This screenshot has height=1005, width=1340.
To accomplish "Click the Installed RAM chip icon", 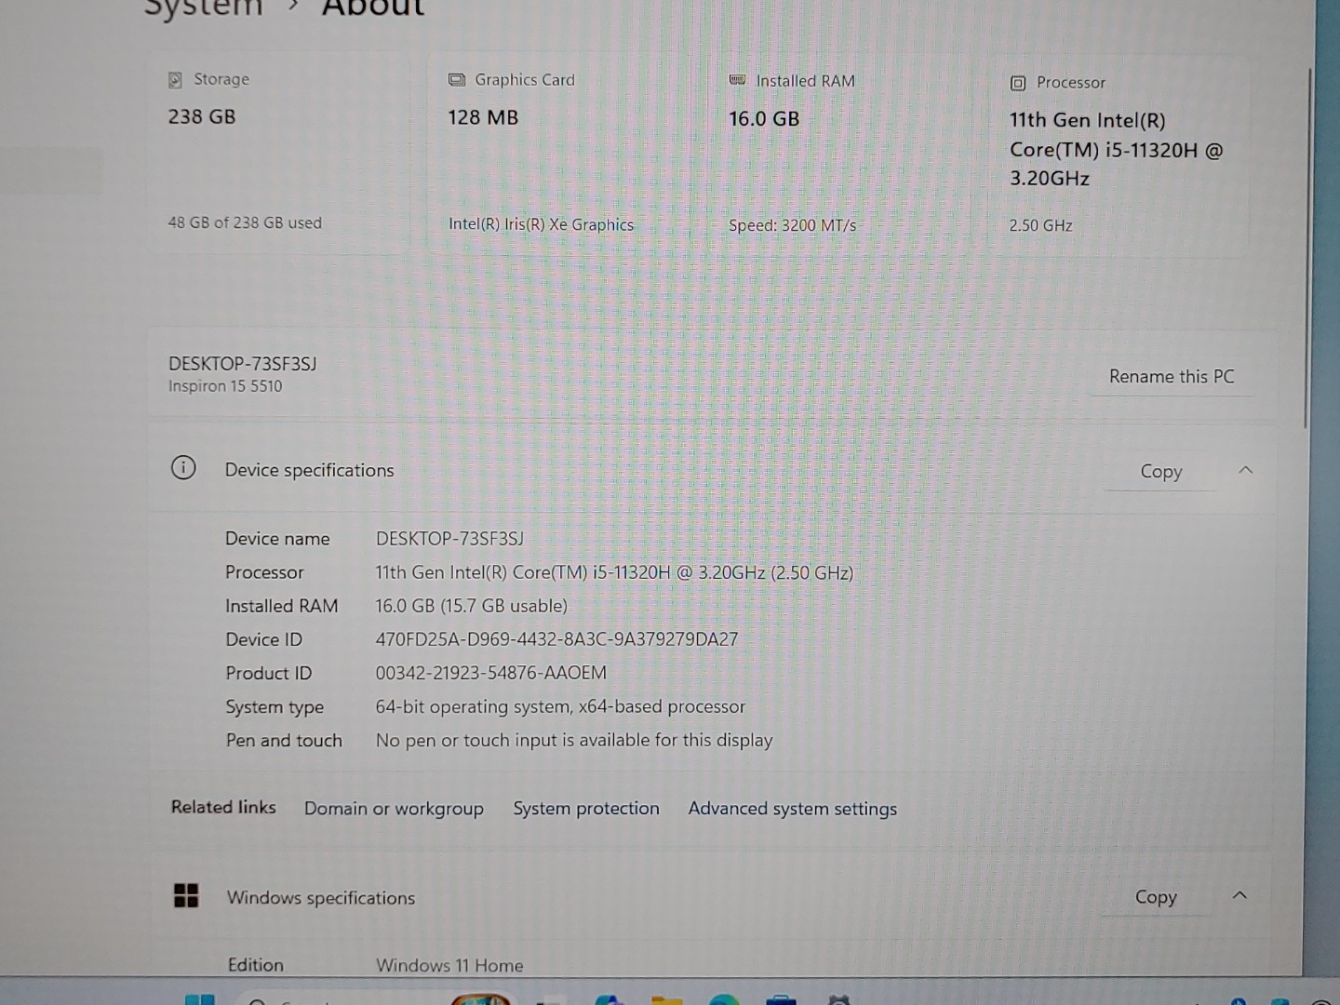I will tap(737, 81).
